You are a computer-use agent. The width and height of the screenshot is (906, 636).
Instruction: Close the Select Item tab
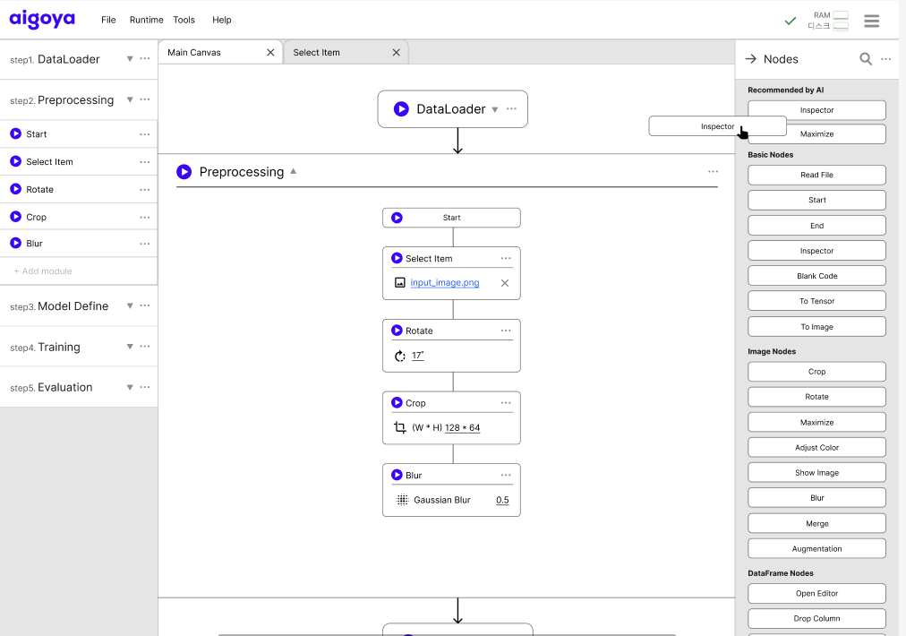tap(397, 52)
